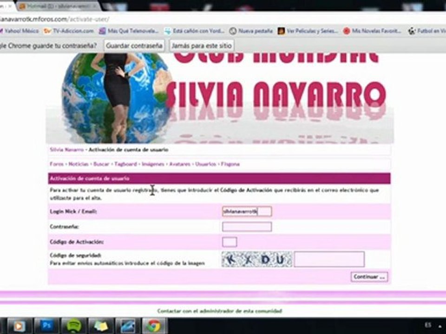Viewport: 446px width, 334px height.
Task: Open the Tagboard menu link
Action: (x=125, y=164)
